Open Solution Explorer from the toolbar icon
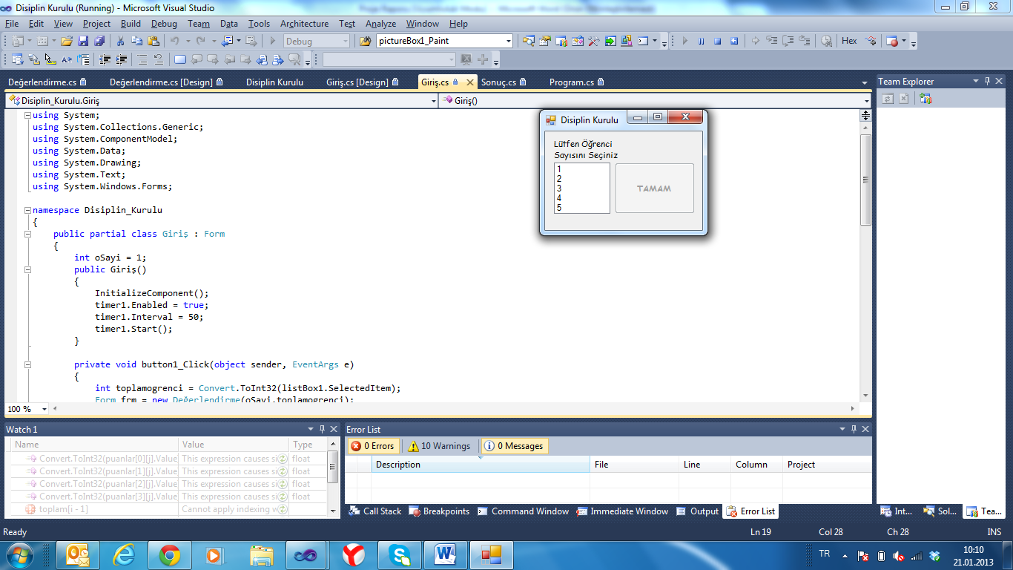The width and height of the screenshot is (1013, 570). click(529, 41)
